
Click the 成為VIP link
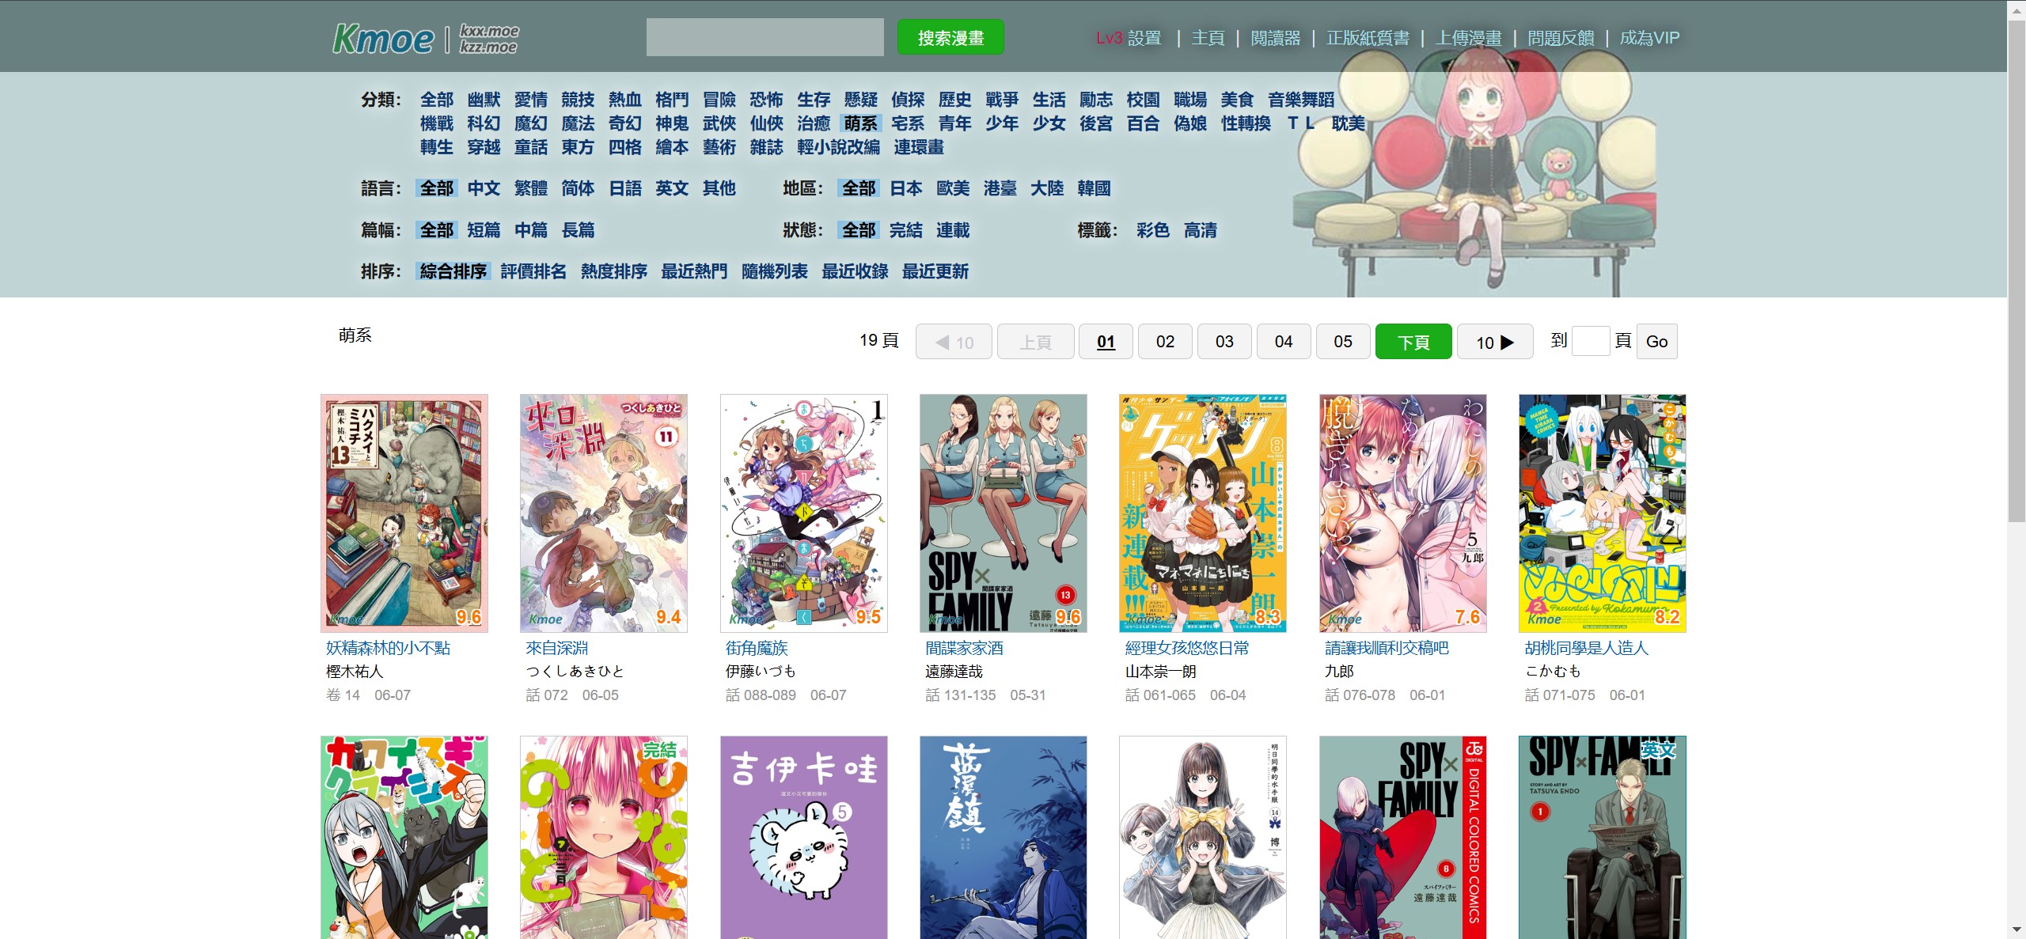tap(1649, 38)
